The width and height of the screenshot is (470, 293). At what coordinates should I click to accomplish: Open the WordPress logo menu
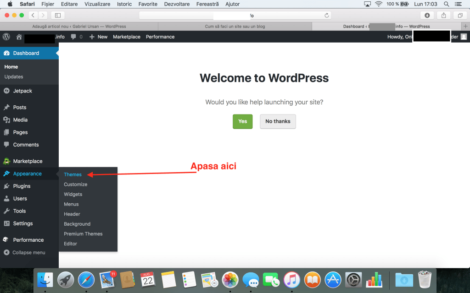pos(6,37)
